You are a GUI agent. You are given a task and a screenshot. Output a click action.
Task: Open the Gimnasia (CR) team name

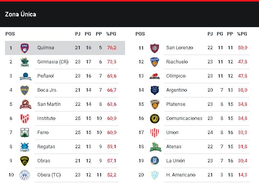pos(53,62)
